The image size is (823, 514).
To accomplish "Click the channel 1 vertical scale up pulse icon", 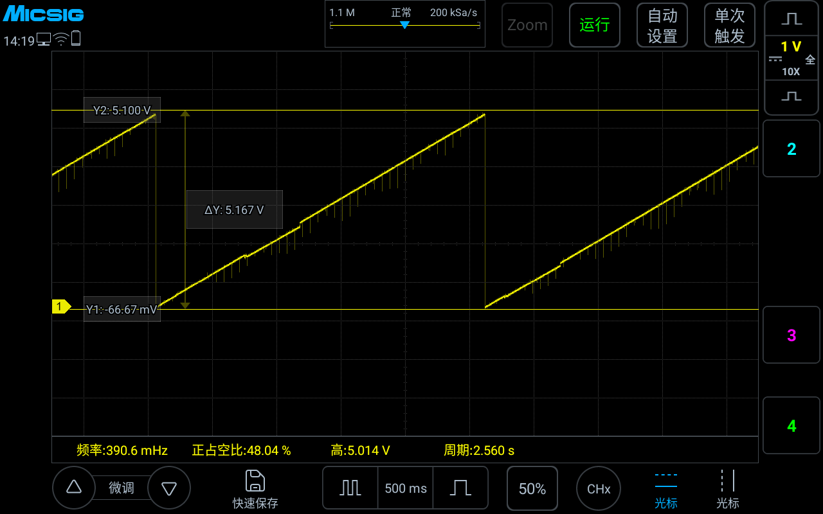I will [x=791, y=19].
